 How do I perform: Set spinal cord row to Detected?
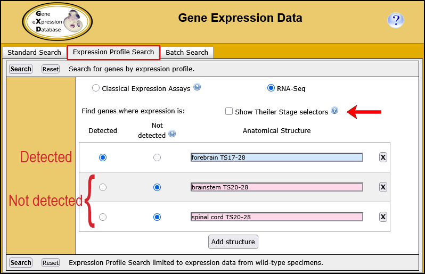[103, 217]
